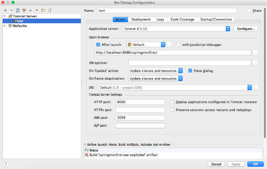Open the JRE Default dropdown
This screenshot has height=169, width=267.
(x=175, y=88)
